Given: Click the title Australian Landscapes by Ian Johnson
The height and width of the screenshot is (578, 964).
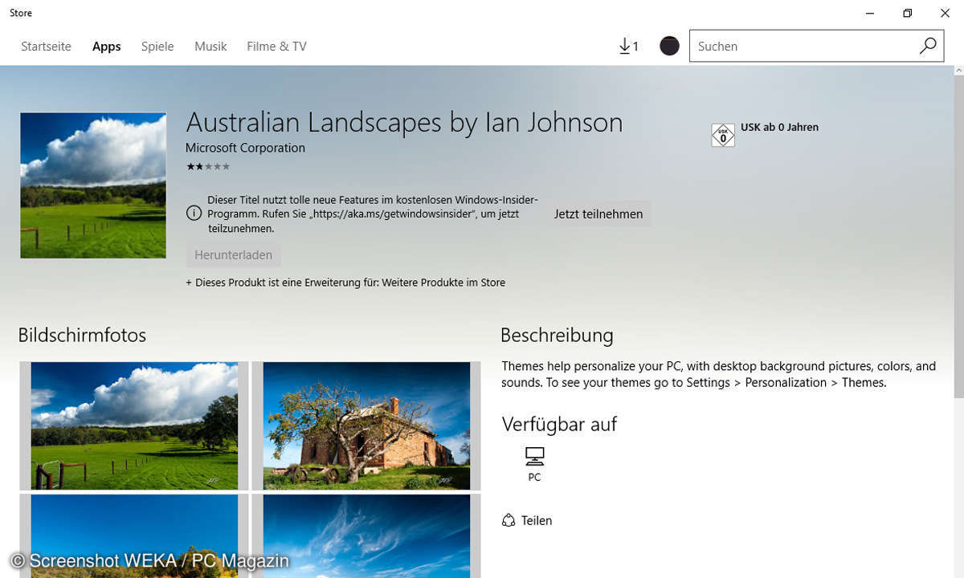Looking at the screenshot, I should [404, 122].
